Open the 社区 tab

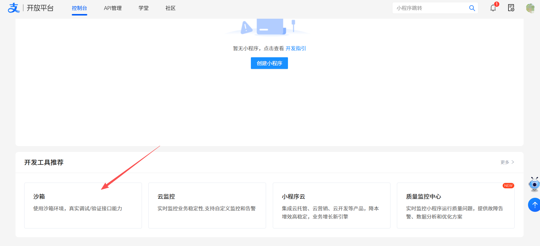pos(170,8)
